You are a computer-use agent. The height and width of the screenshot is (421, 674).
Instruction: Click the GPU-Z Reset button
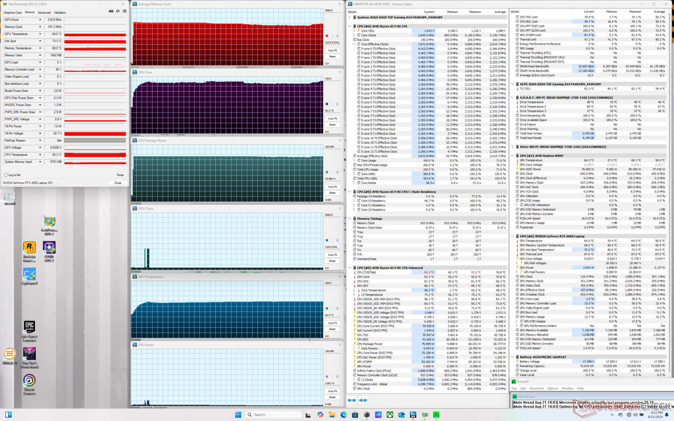[120, 175]
